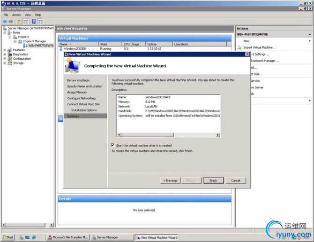Viewport: 314px width, 242px height.
Task: Click the console tree horizontal scrollbar
Action: click(28, 225)
